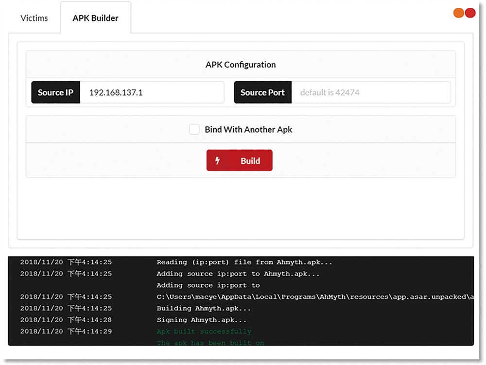Click the 'Adding source ip:port to Ahmyth.apk...' log line

pyautogui.click(x=238, y=274)
